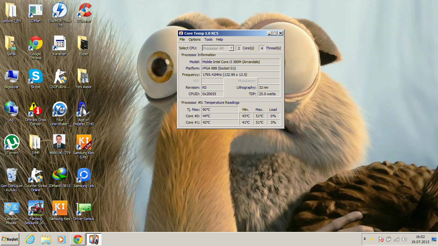
Task: Minimize the Core Temp window
Action: click(270, 33)
